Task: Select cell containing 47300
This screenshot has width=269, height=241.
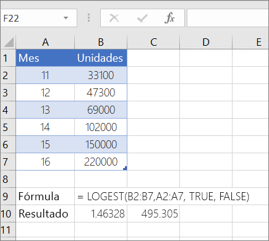Action: point(101,93)
